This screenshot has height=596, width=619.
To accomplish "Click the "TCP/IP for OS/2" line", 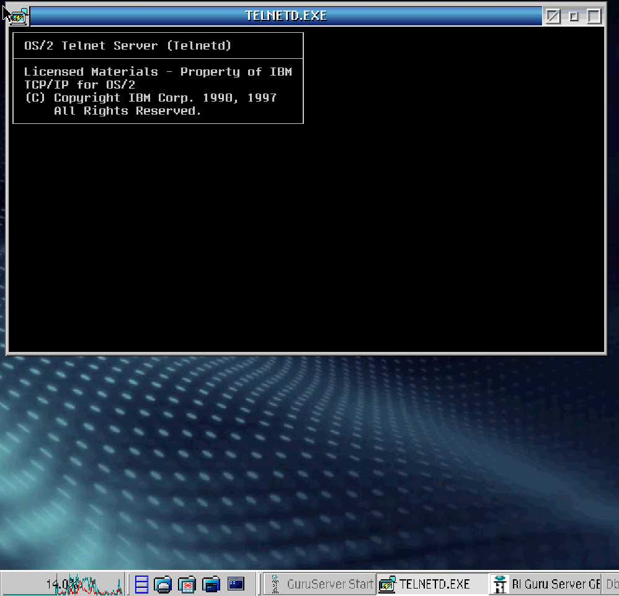I will (80, 85).
